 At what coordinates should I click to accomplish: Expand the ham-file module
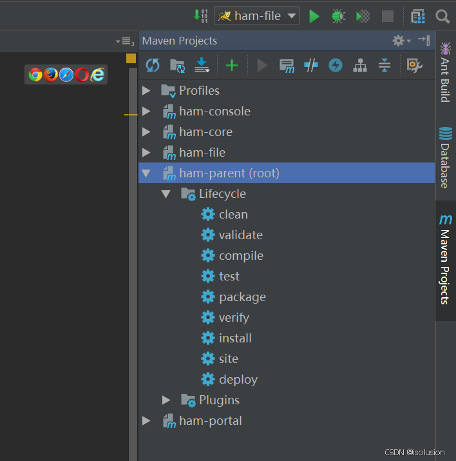[x=146, y=152]
